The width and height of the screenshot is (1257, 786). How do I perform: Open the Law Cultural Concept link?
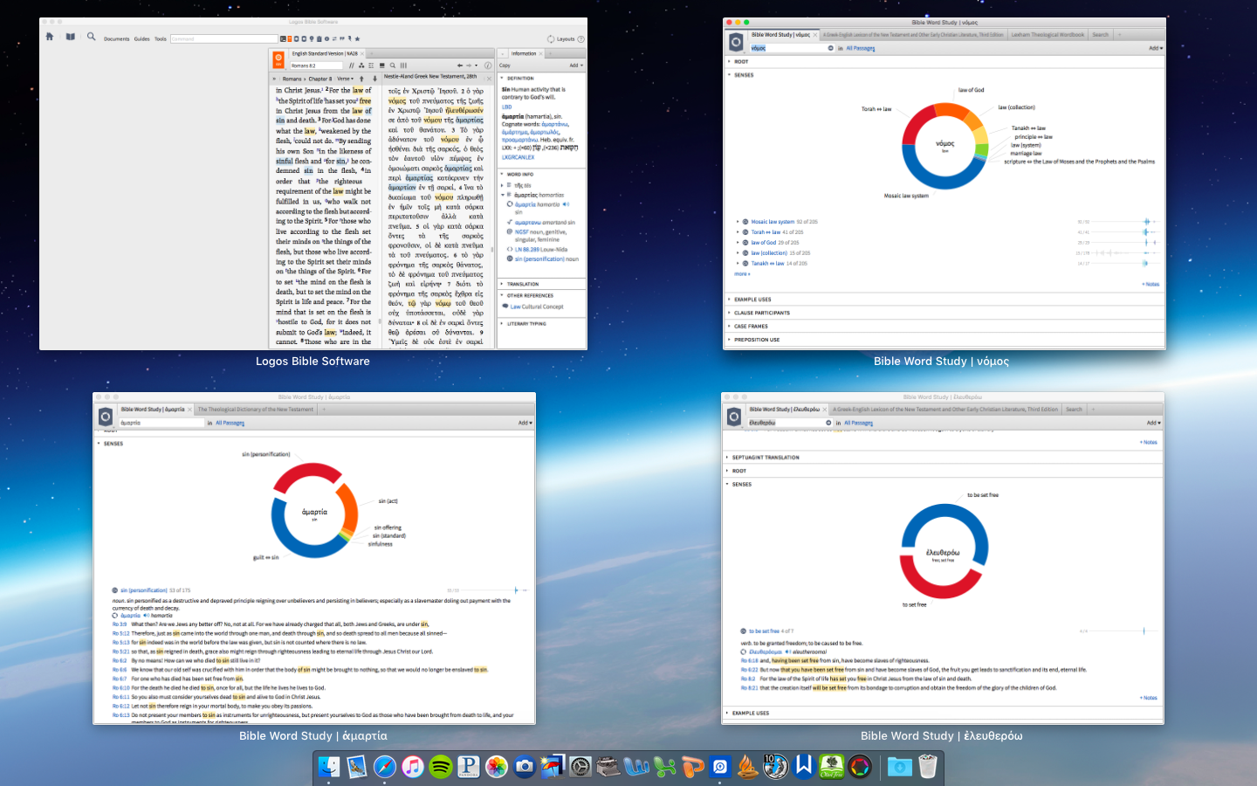537,307
